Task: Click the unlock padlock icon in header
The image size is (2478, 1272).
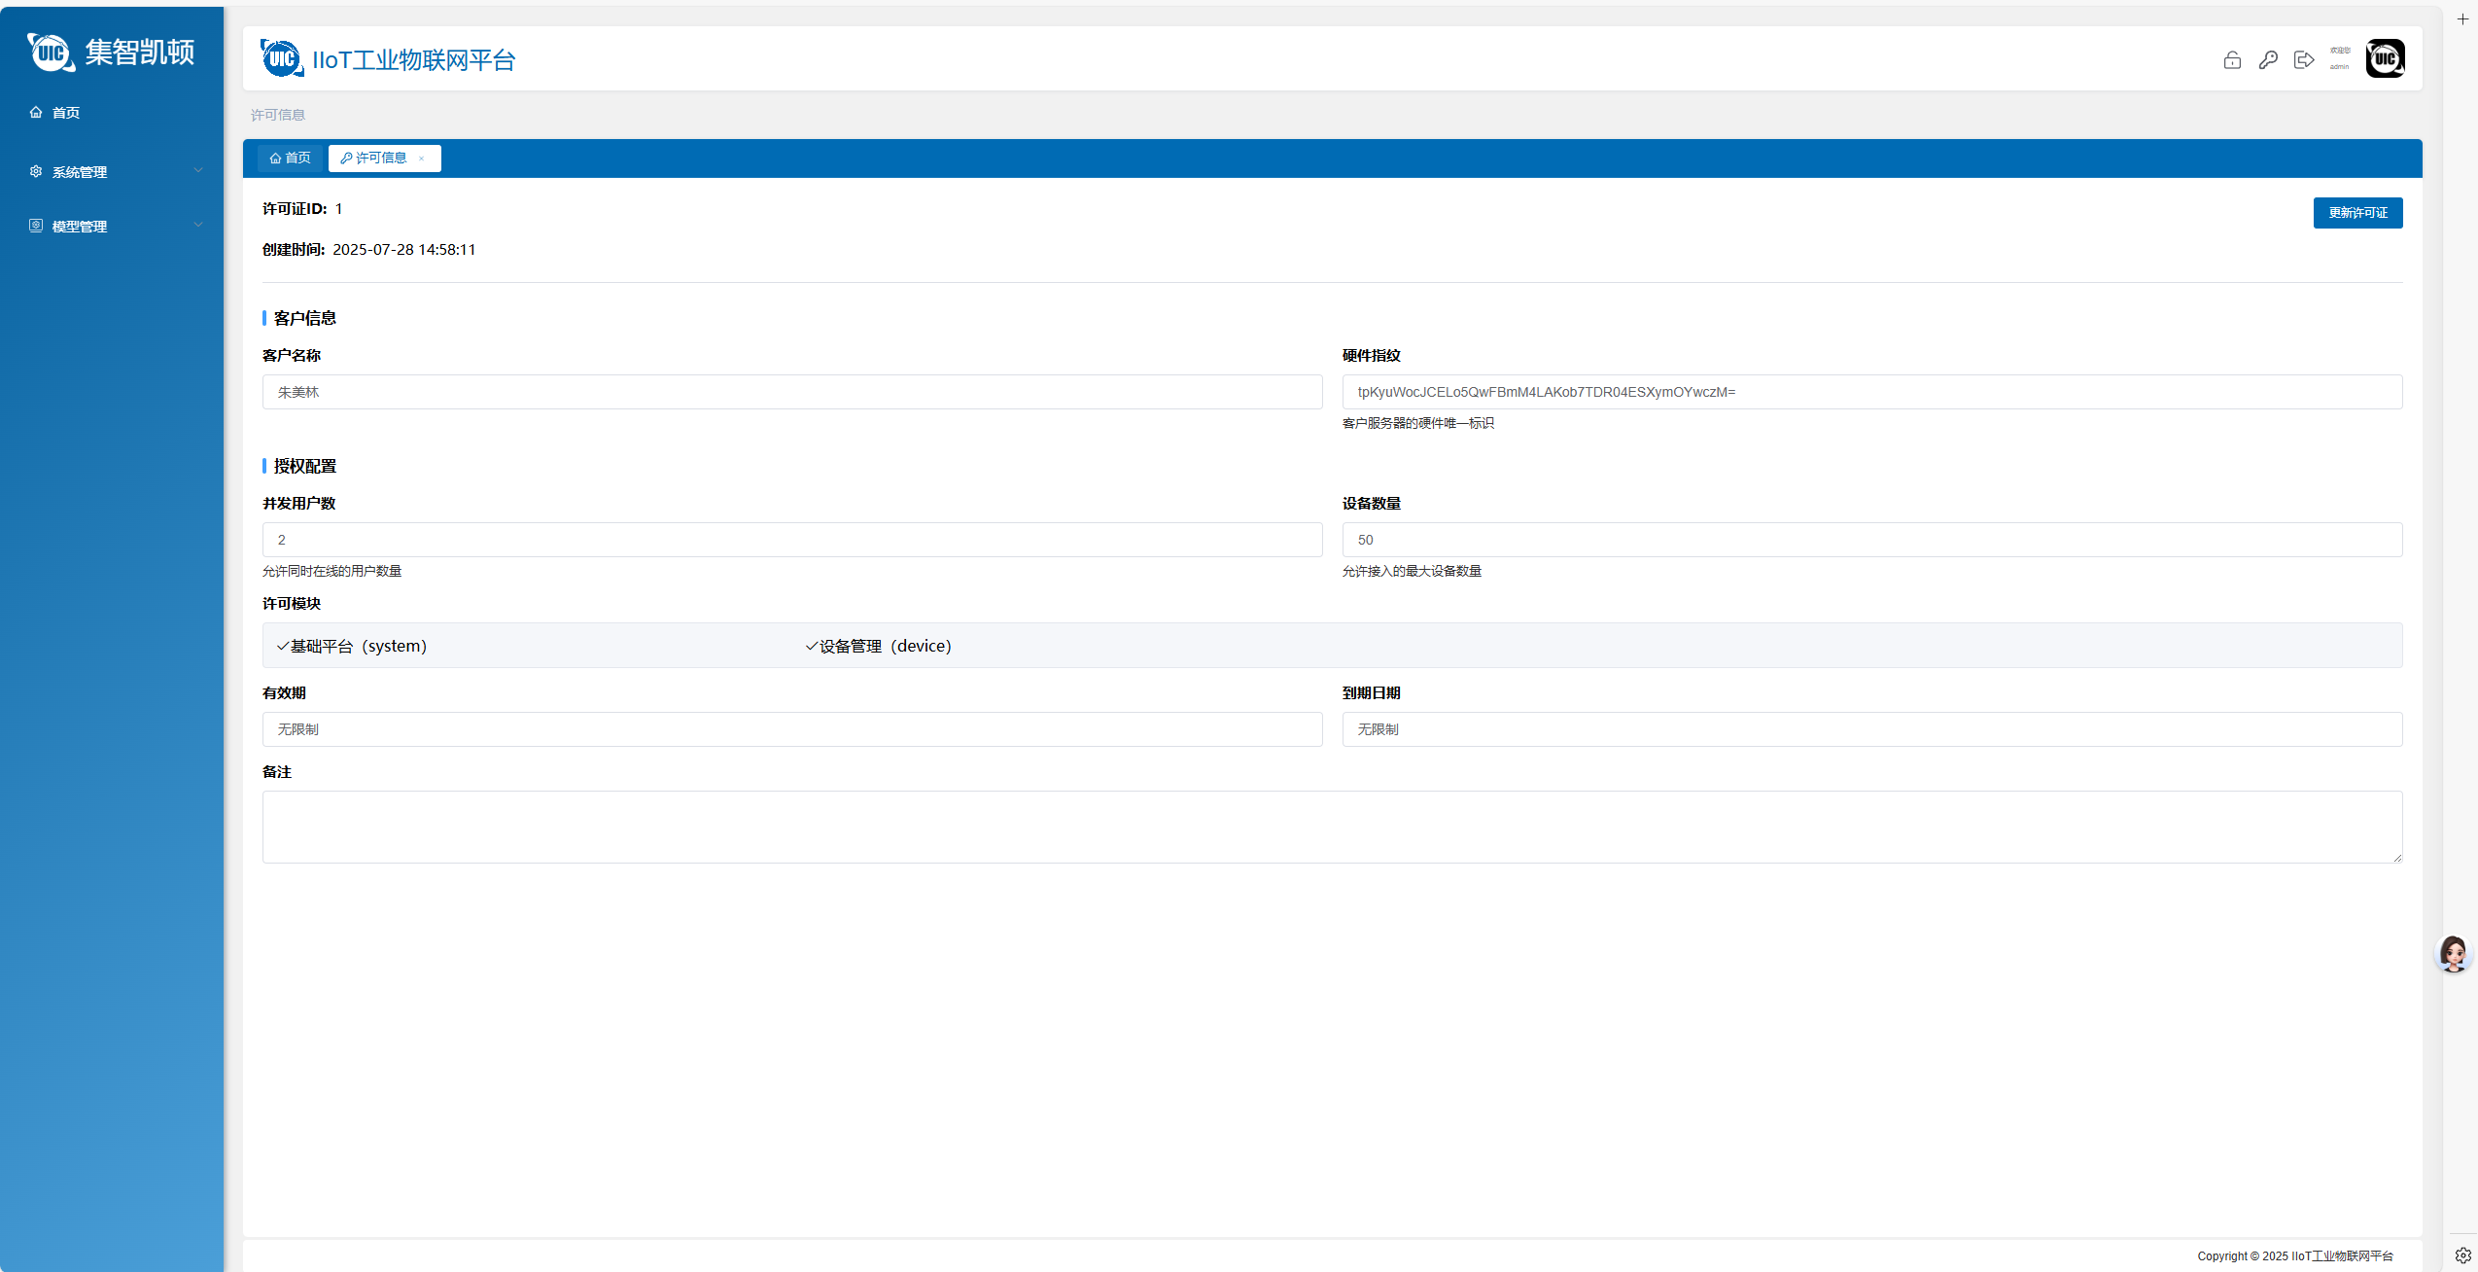Action: click(2232, 60)
